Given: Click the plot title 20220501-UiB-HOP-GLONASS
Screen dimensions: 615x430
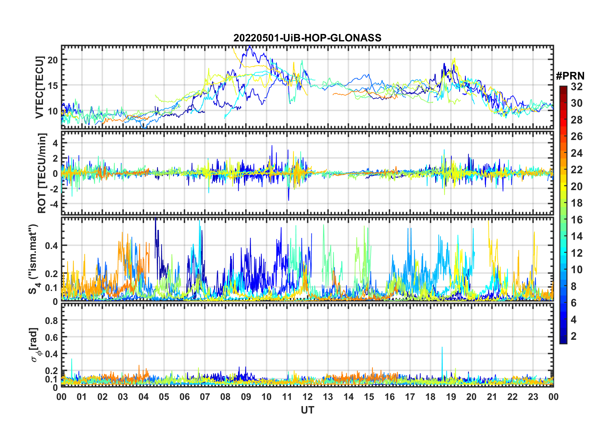Looking at the screenshot, I should 307,38.
